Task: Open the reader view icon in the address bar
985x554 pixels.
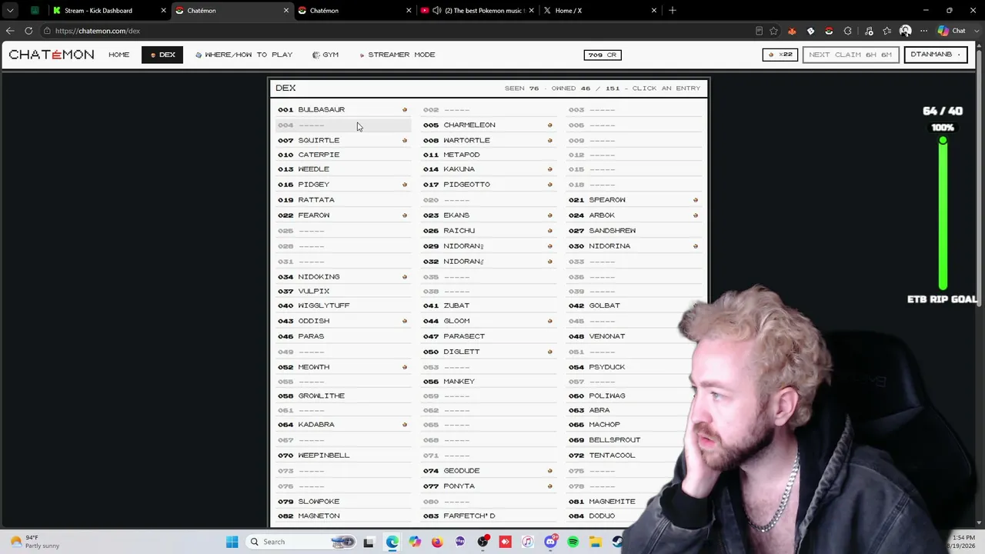Action: pos(759,31)
